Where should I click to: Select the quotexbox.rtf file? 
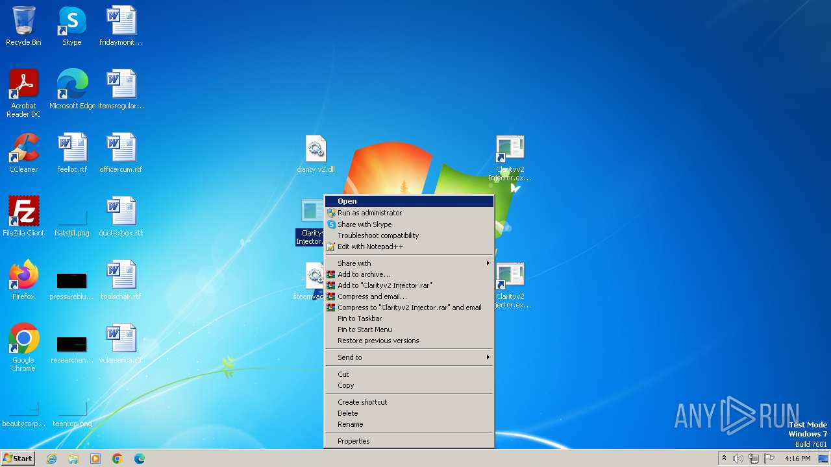(121, 217)
